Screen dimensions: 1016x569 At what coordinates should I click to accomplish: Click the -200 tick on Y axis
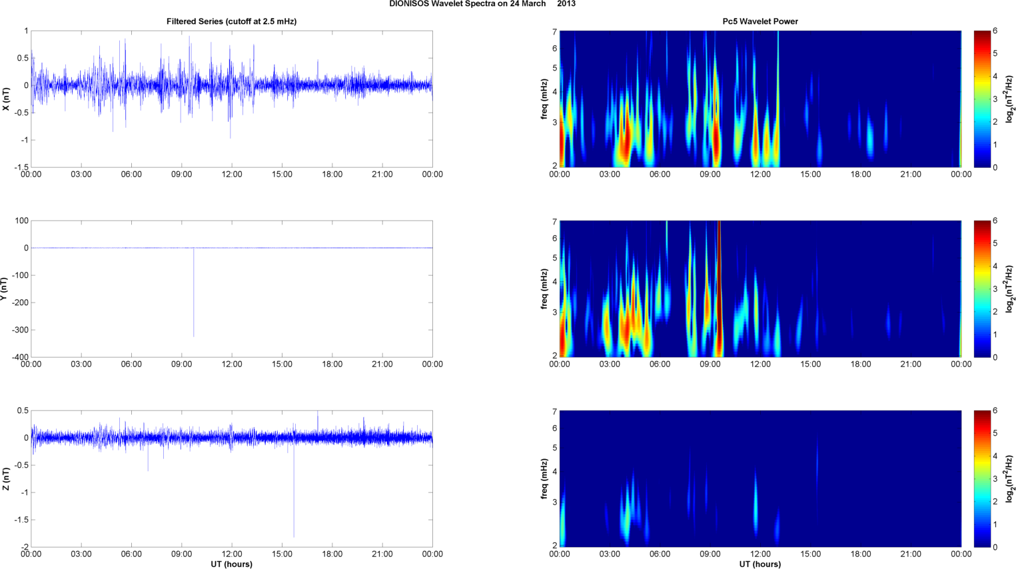20,302
